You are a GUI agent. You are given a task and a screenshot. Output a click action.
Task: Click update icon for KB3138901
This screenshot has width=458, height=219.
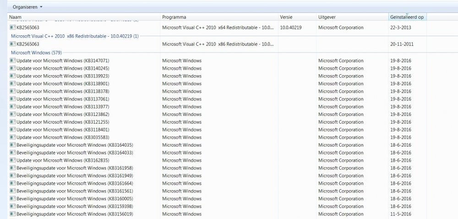12,83
